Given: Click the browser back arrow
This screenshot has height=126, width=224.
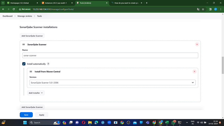Looking at the screenshot, I should coord(3,9).
